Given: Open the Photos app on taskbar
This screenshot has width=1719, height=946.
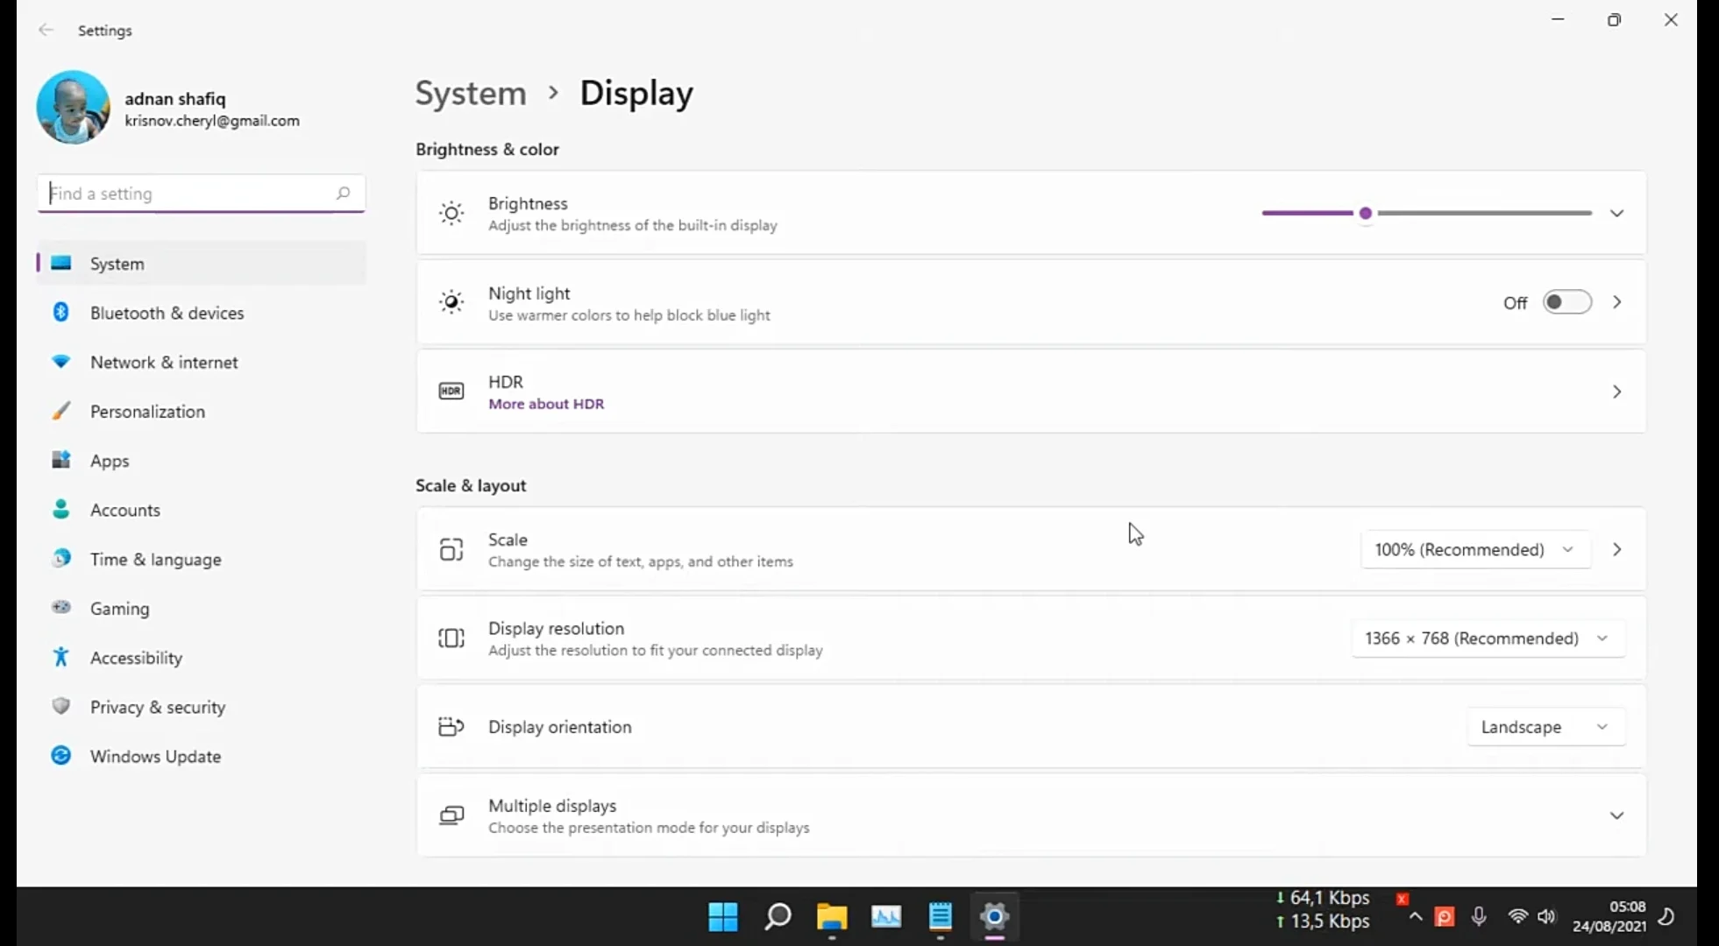Looking at the screenshot, I should [x=886, y=917].
